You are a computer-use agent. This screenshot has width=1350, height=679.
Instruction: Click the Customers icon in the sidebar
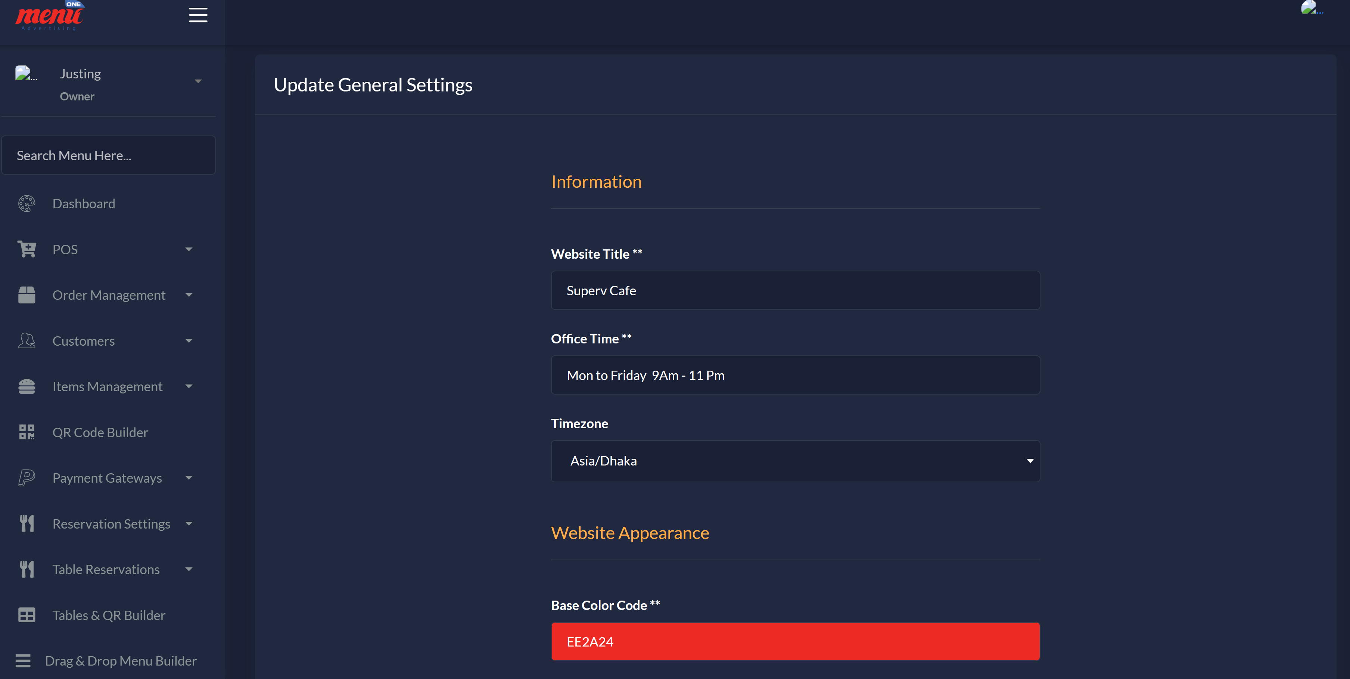pyautogui.click(x=26, y=340)
